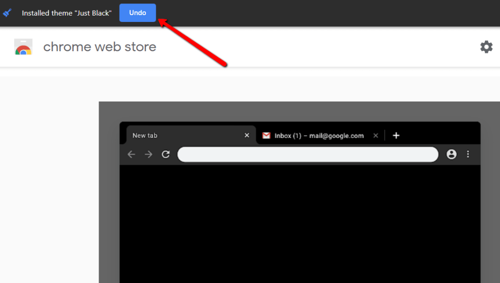Open the chrome web store home link

click(x=100, y=46)
